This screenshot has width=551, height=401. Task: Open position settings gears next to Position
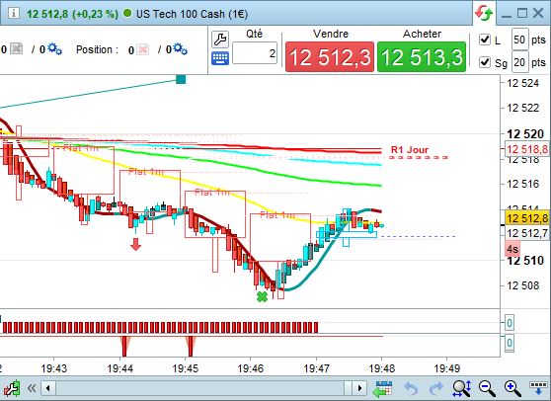[181, 48]
